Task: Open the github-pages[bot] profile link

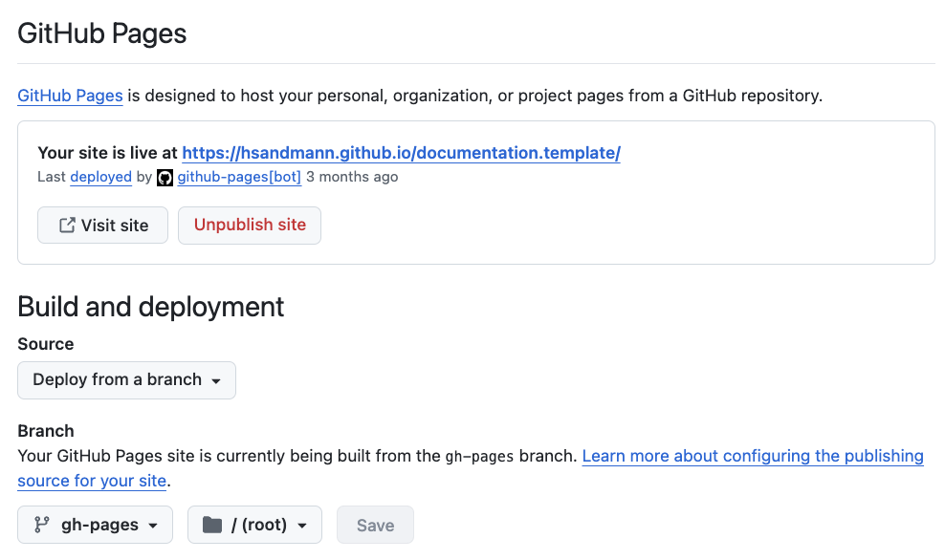Action: tap(239, 177)
